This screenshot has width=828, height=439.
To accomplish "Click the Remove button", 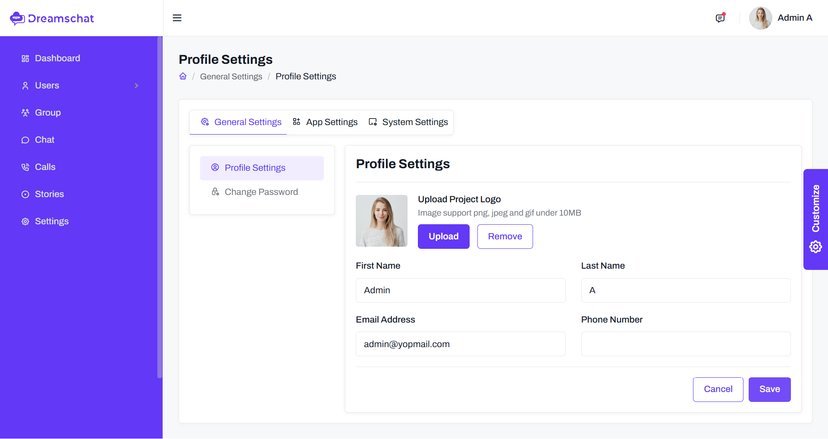I will (505, 236).
